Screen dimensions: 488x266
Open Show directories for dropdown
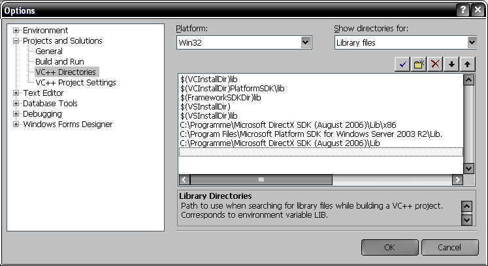click(472, 42)
